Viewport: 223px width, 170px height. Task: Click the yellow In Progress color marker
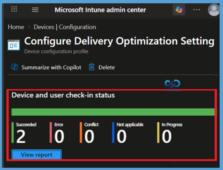pos(158,132)
